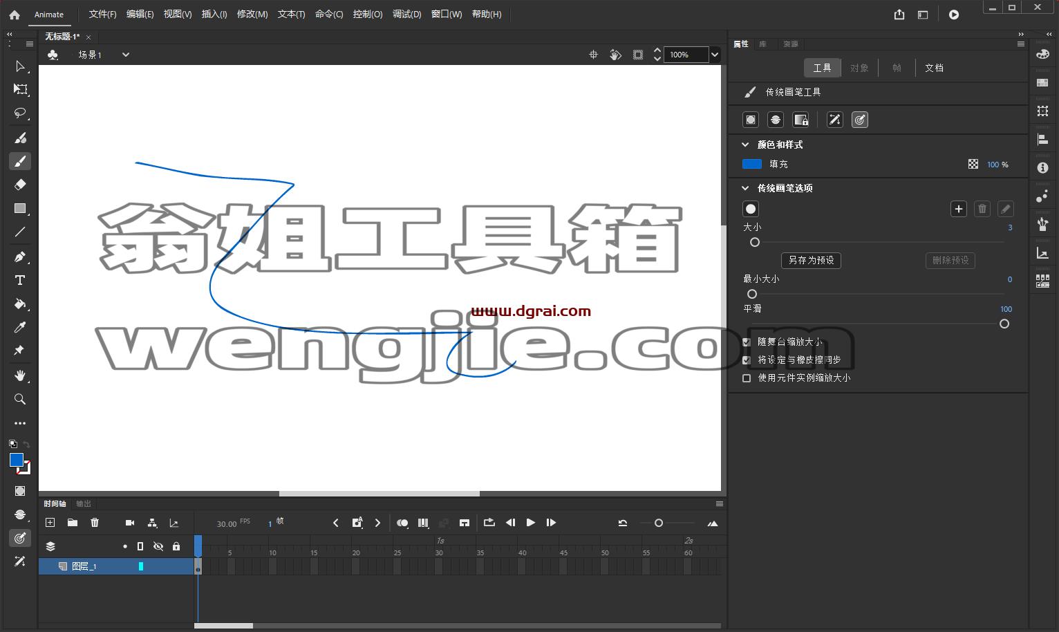This screenshot has height=632, width=1059.
Task: Click the fill color swatch in the toolbar
Action: 17,461
